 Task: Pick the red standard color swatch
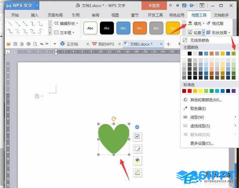(x=190, y=91)
